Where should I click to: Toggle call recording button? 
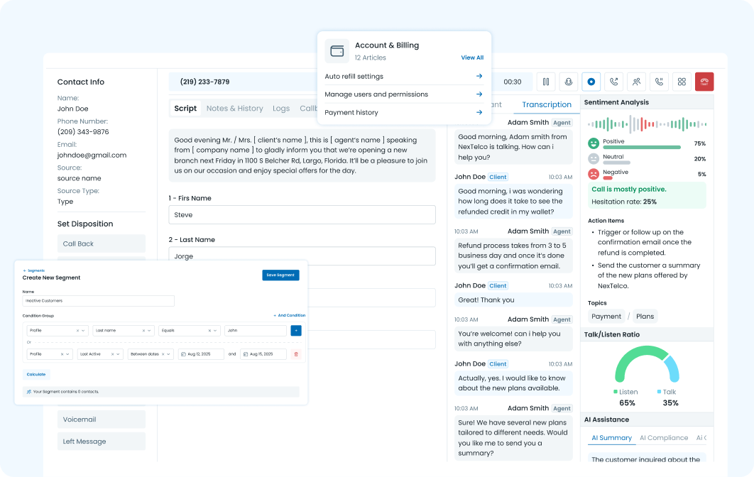[x=591, y=82]
